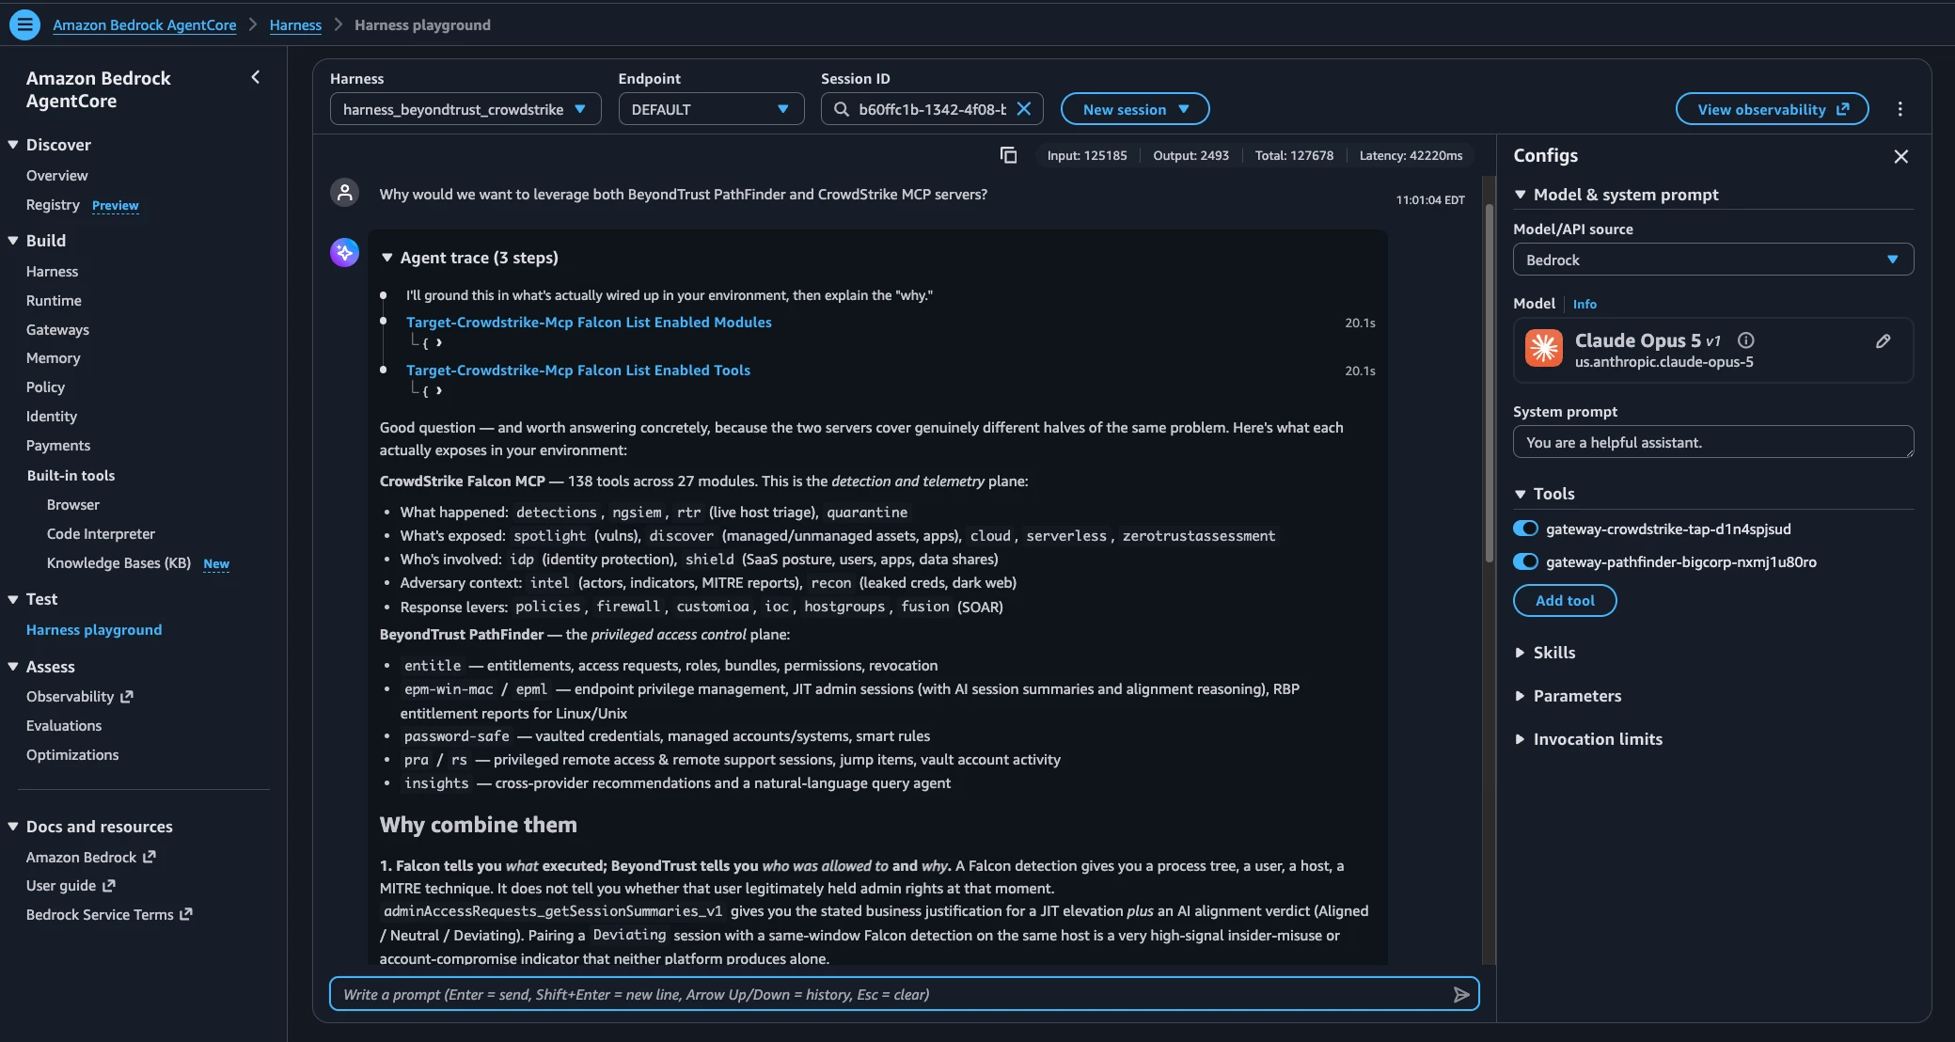
Task: Toggle the gateway-pathfinder-bigcorp tool off
Action: pos(1525,561)
